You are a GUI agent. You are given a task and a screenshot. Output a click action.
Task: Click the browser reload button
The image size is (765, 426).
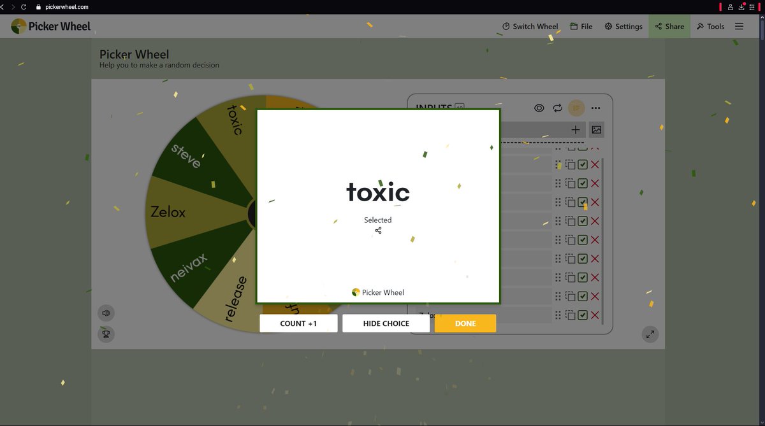24,7
